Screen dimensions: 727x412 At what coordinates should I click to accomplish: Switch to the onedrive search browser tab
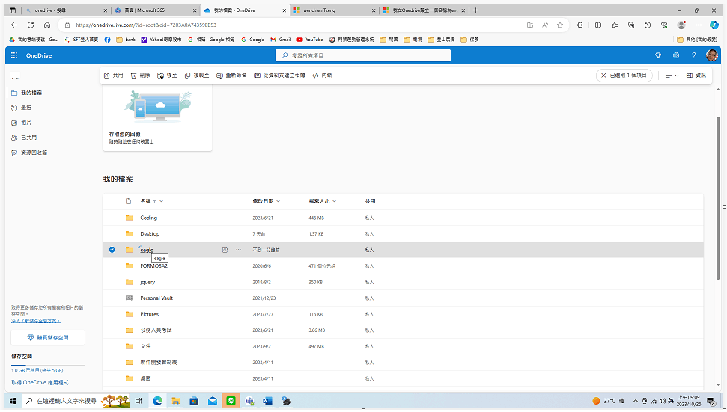65,10
